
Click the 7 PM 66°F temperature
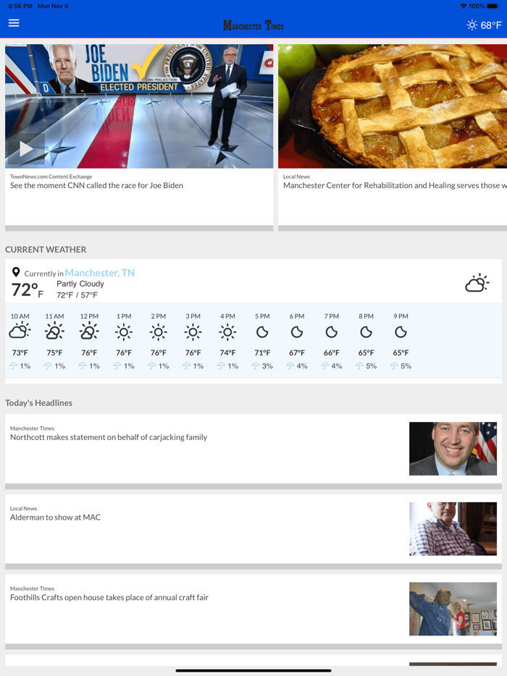[x=332, y=352]
